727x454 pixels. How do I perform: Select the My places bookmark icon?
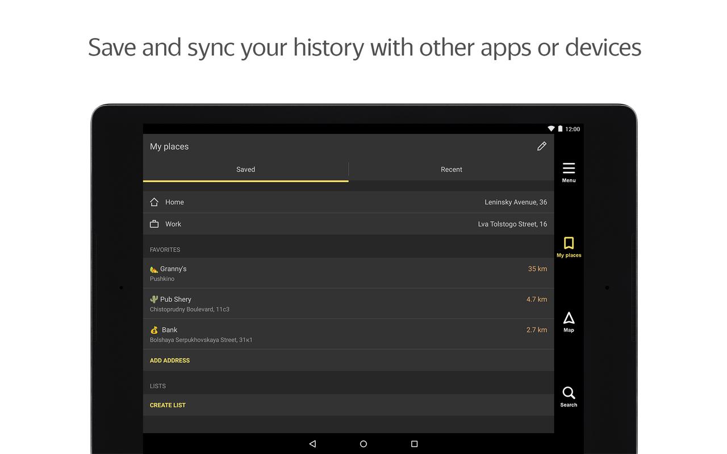tap(569, 243)
